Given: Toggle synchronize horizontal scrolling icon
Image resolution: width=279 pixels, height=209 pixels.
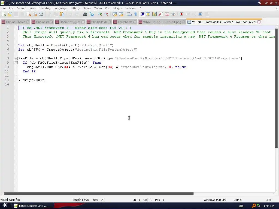Looking at the screenshot, I should 121,14.
